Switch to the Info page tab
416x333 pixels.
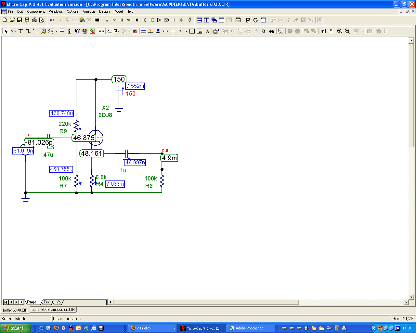pos(58,302)
